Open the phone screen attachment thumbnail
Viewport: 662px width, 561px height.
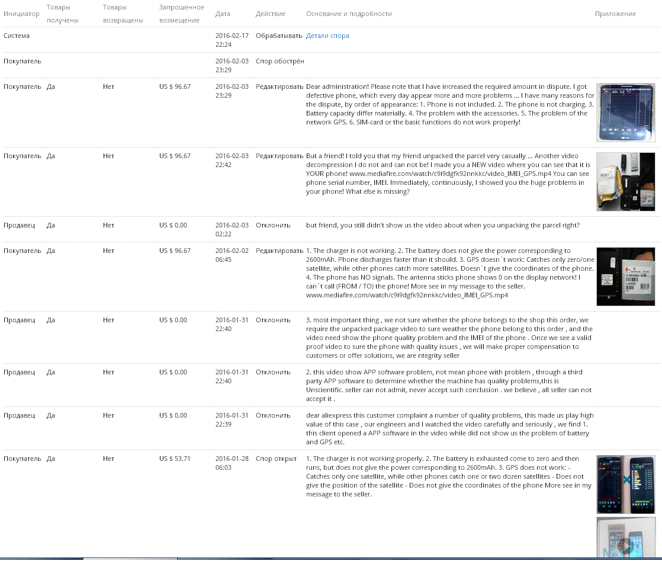coord(625,113)
